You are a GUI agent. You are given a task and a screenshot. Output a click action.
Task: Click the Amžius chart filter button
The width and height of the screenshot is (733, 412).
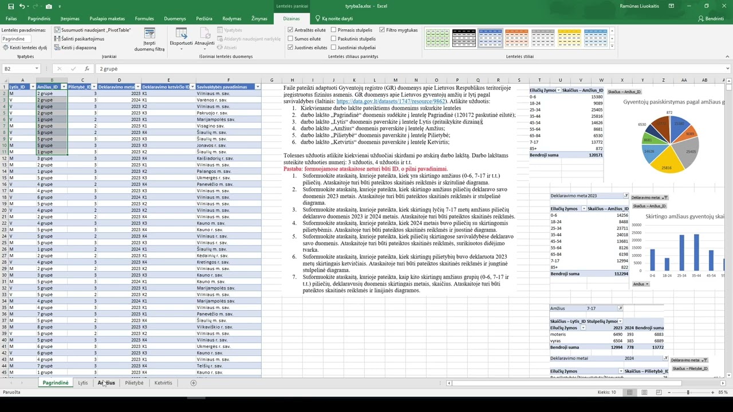tap(641, 284)
